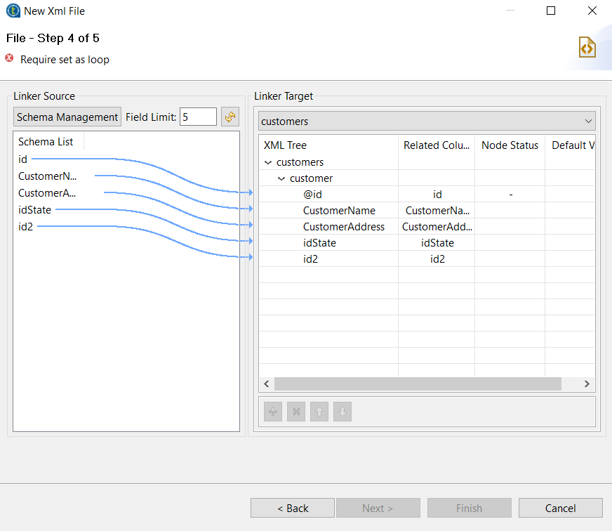Cancel the New Xml File wizard

click(560, 508)
